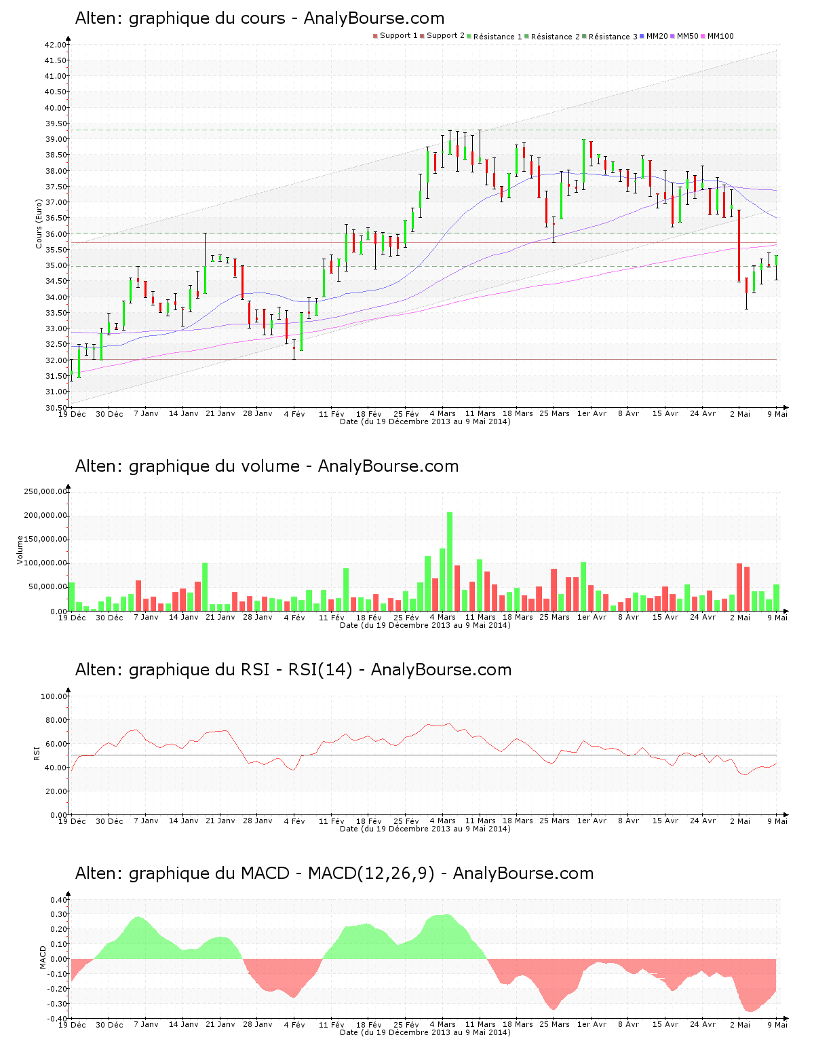
Task: Click '9 Mai' date under the price chart
Action: [777, 413]
